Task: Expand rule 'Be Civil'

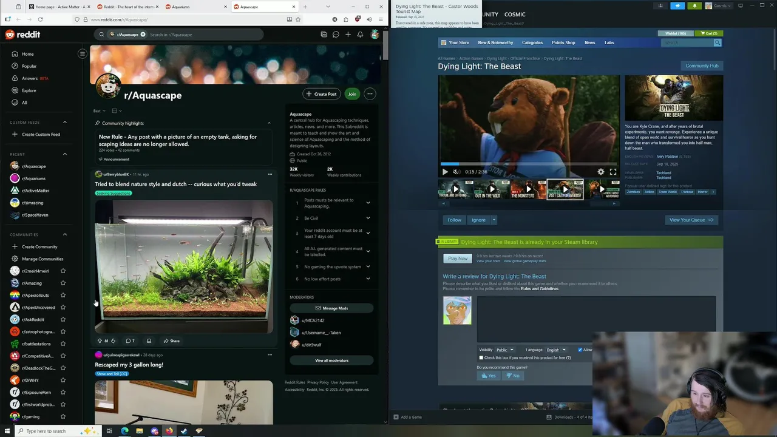Action: [x=368, y=218]
